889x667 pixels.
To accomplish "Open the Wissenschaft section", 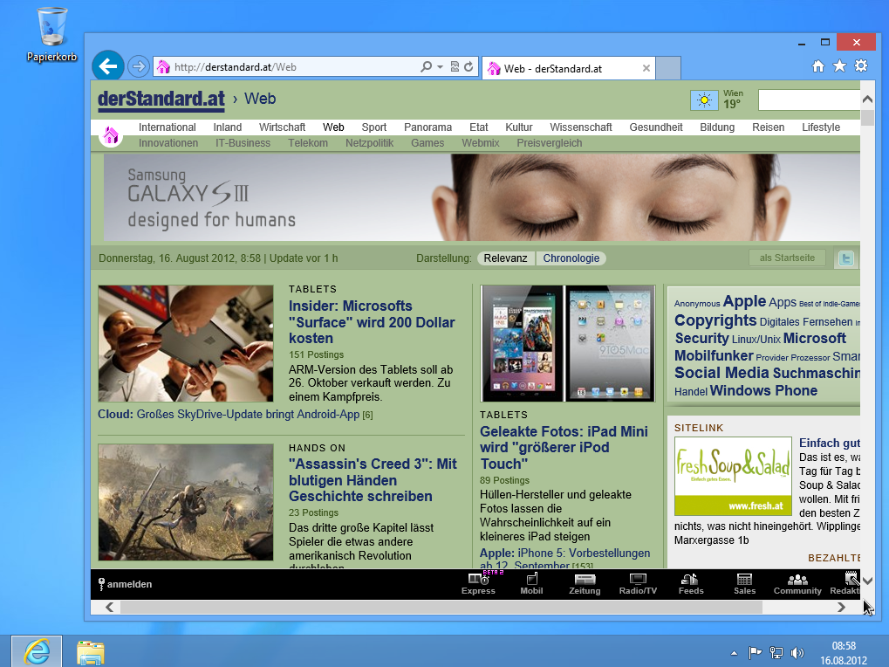I will 581,127.
